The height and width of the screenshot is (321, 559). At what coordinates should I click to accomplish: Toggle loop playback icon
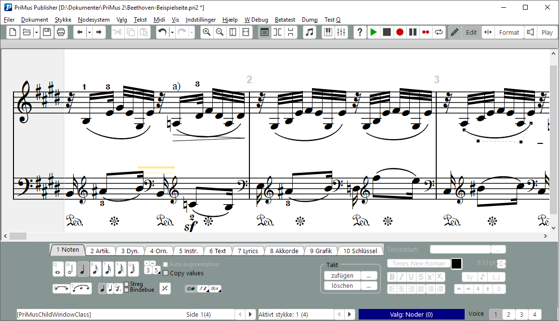(439, 32)
